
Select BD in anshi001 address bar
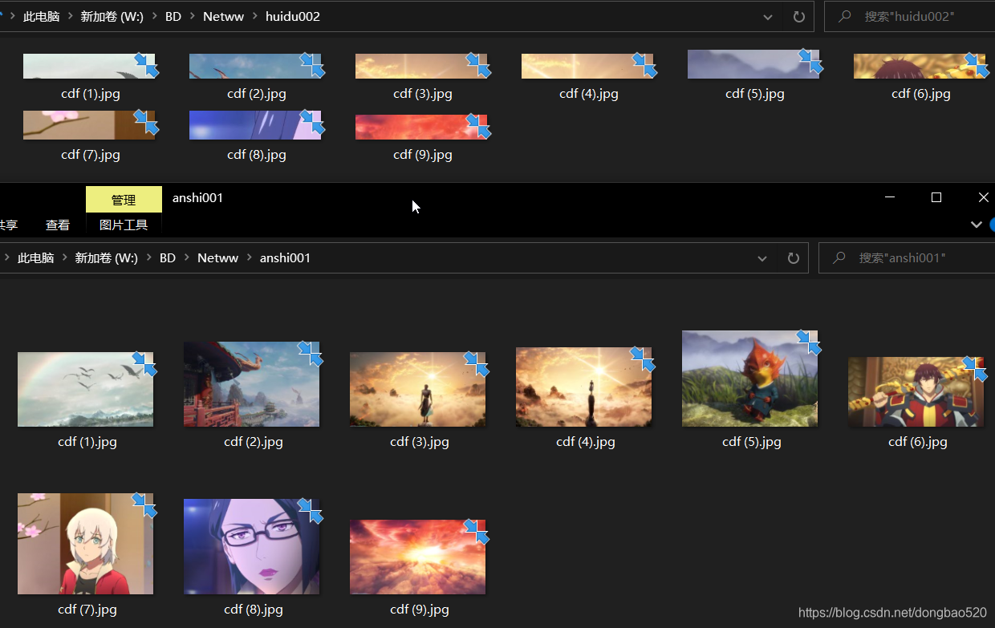point(168,257)
